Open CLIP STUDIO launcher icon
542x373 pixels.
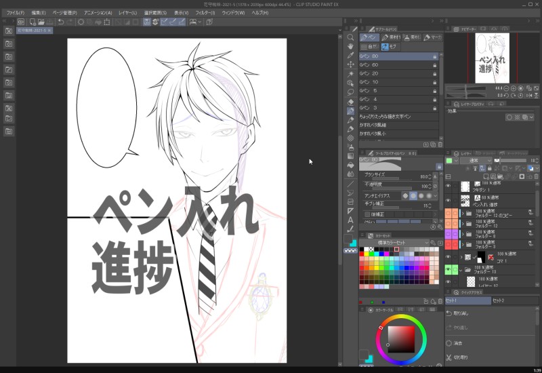pos(21,22)
